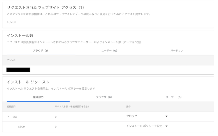The height and width of the screenshot is (136, 218).
Task: Click the マシン名 column header
Action: coord(11,60)
